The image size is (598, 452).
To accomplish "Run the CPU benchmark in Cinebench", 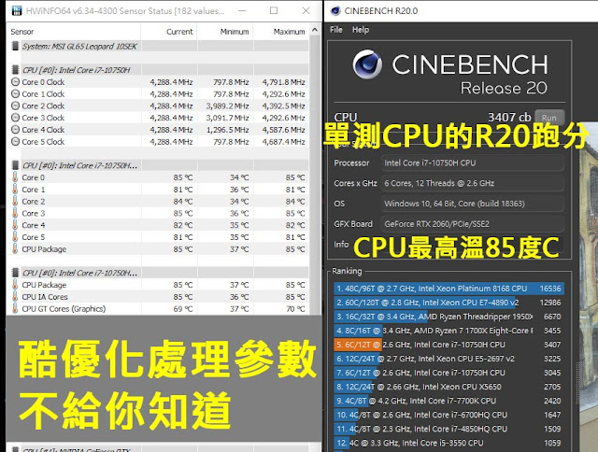I will 549,118.
